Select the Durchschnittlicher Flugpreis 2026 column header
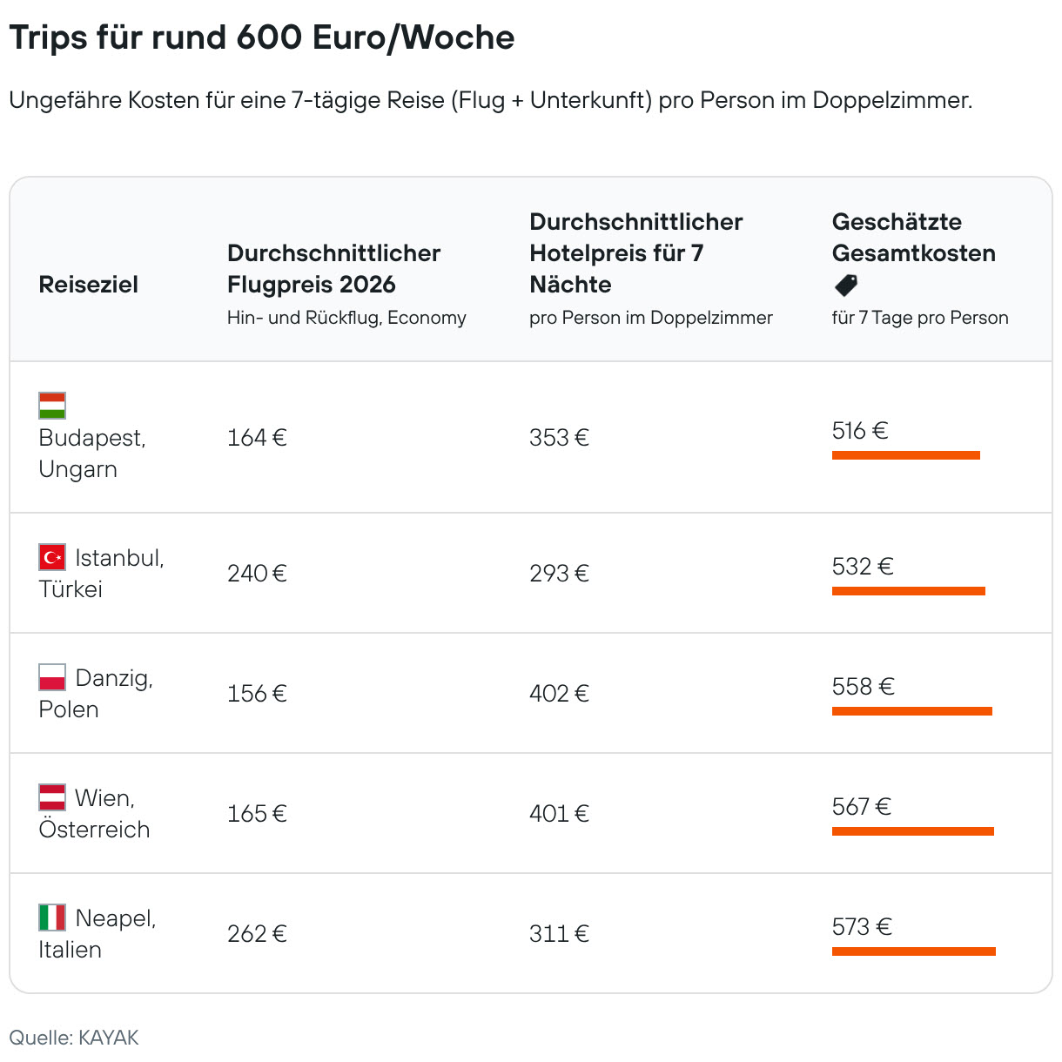Viewport: 1062px width, 1062px height. point(334,269)
